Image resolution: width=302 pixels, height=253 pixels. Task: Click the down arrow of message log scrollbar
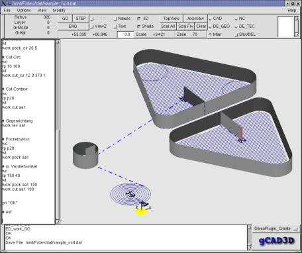[250, 247]
